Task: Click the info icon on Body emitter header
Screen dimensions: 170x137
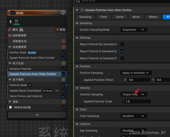Action: [x=63, y=13]
